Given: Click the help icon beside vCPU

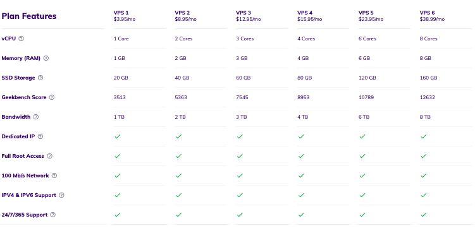Looking at the screenshot, I should 21,39.
